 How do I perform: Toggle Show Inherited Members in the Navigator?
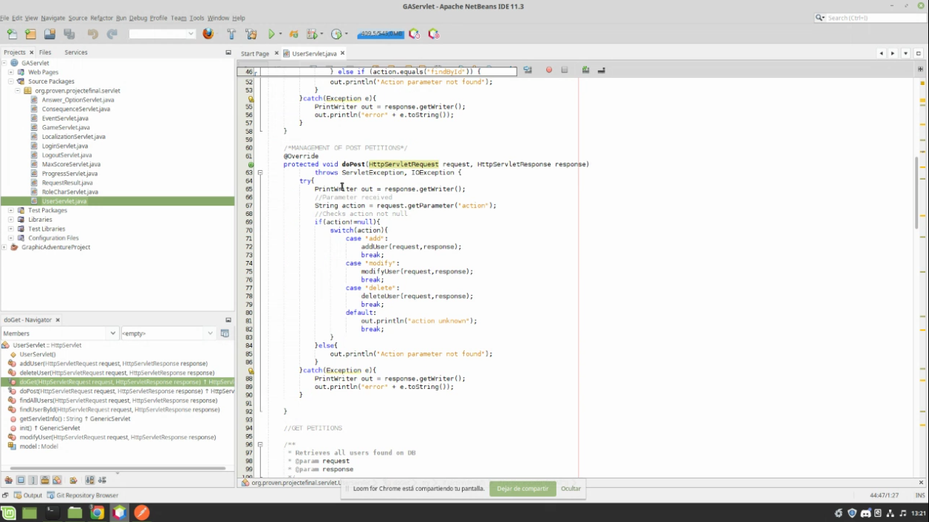point(9,480)
